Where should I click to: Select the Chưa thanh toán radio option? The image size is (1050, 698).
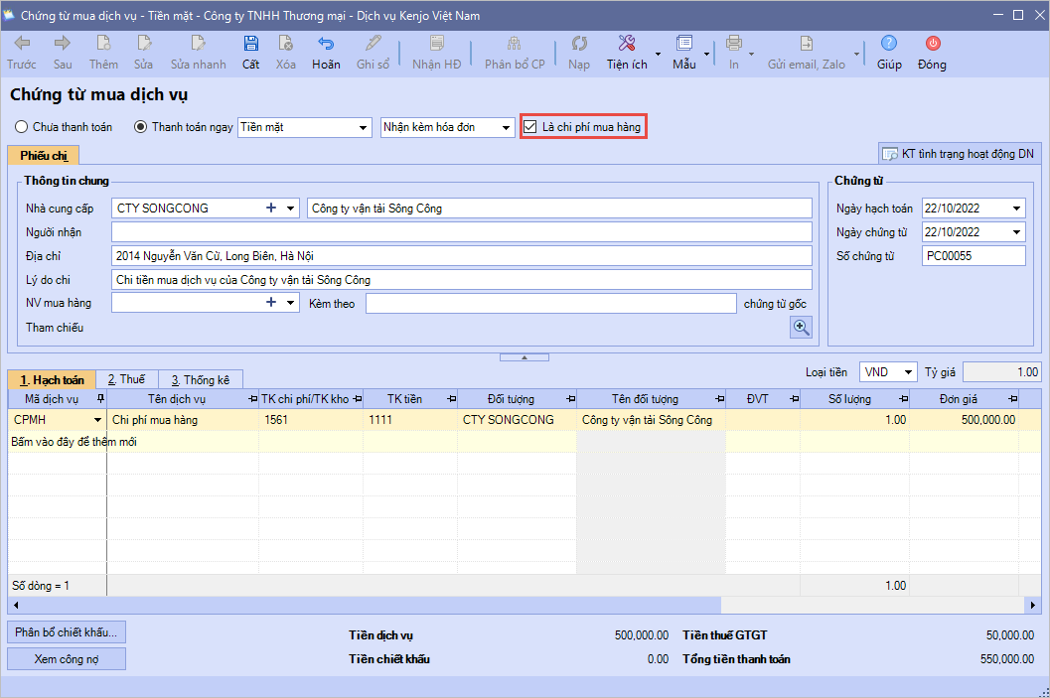pyautogui.click(x=21, y=127)
